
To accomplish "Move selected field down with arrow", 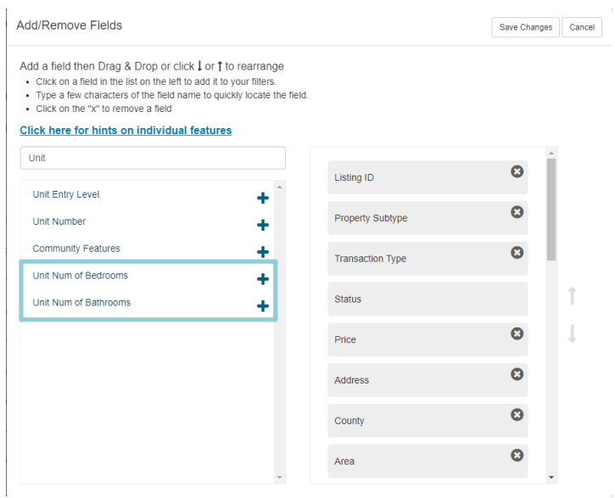I will pos(573,334).
